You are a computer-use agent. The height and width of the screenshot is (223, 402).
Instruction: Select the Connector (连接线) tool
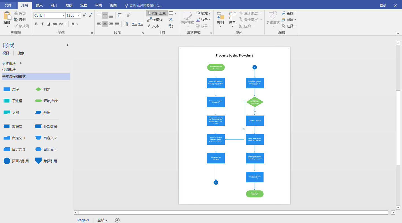[155, 19]
